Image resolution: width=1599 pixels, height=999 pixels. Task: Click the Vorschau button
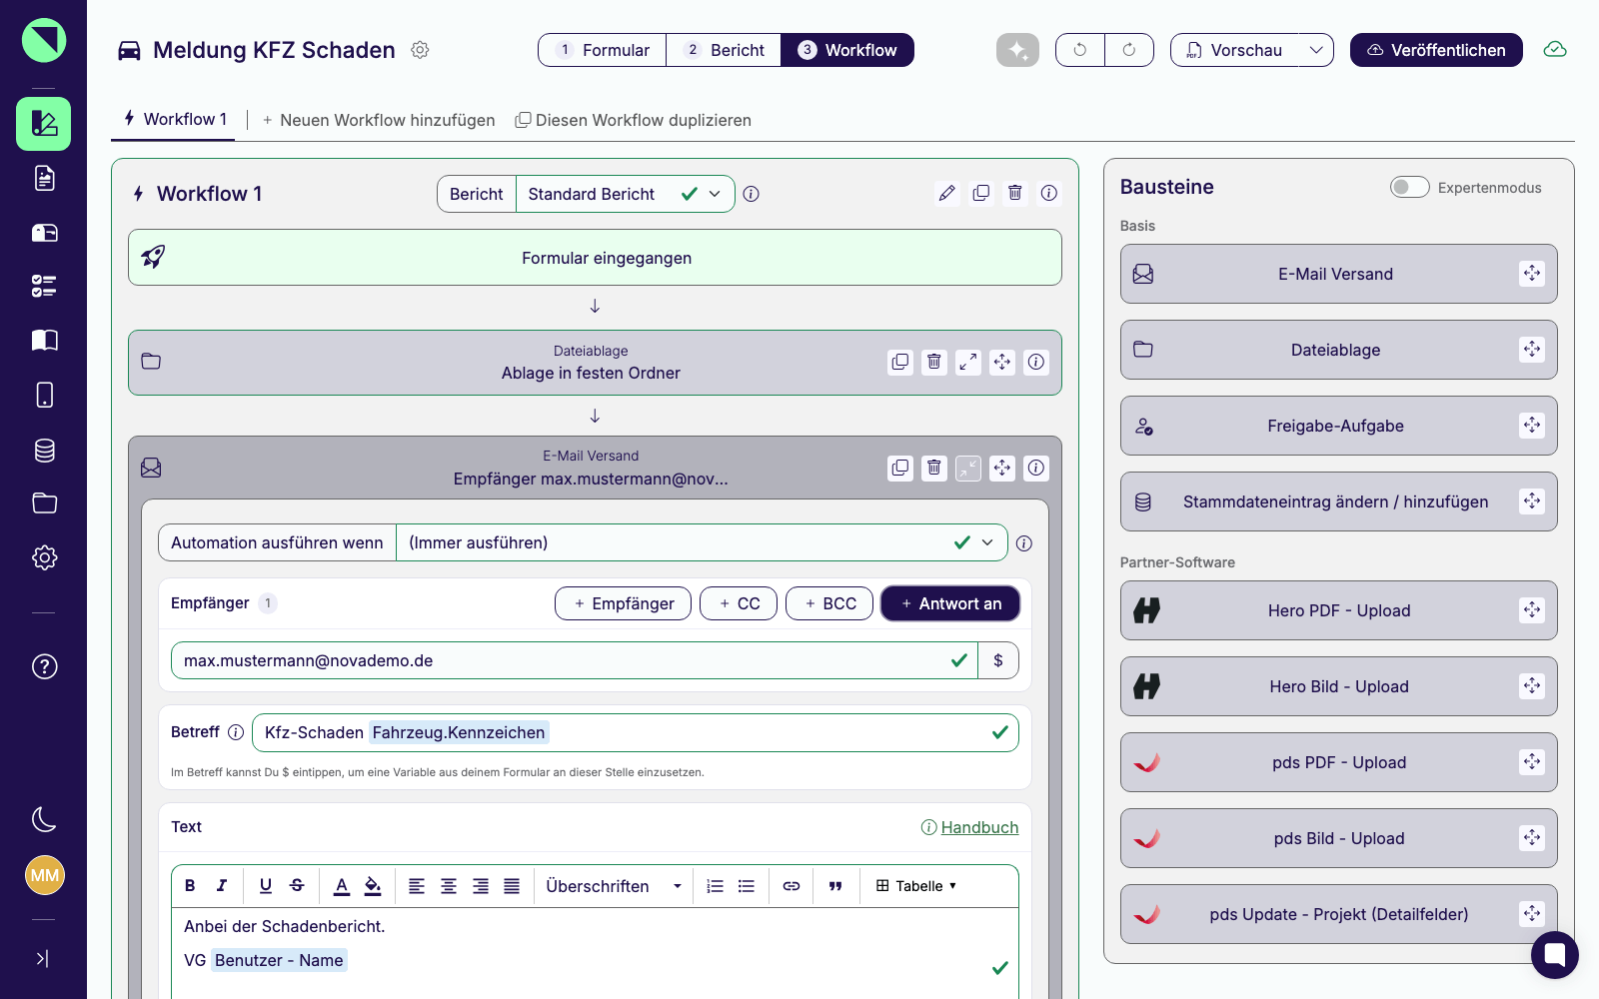[1235, 50]
